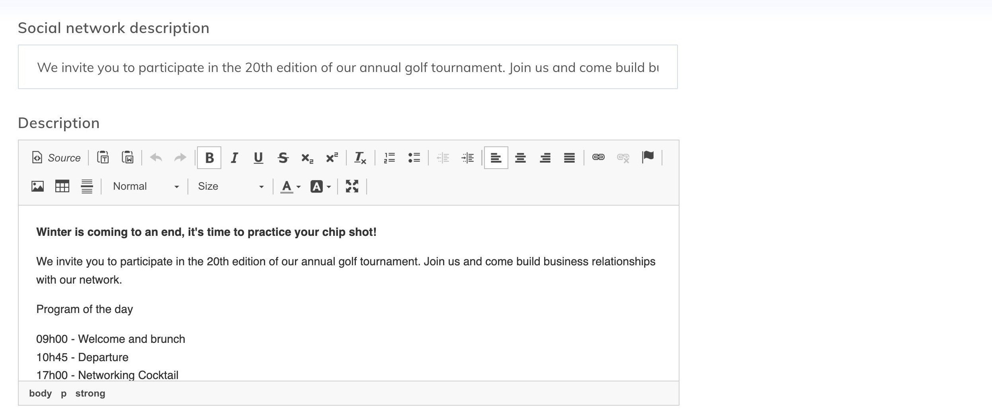Click Paste from Word icon

pyautogui.click(x=127, y=157)
